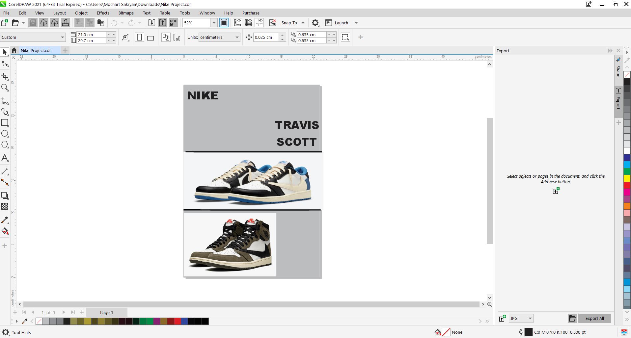631x338 pixels.
Task: Set page orientation to portrait
Action: coord(140,37)
